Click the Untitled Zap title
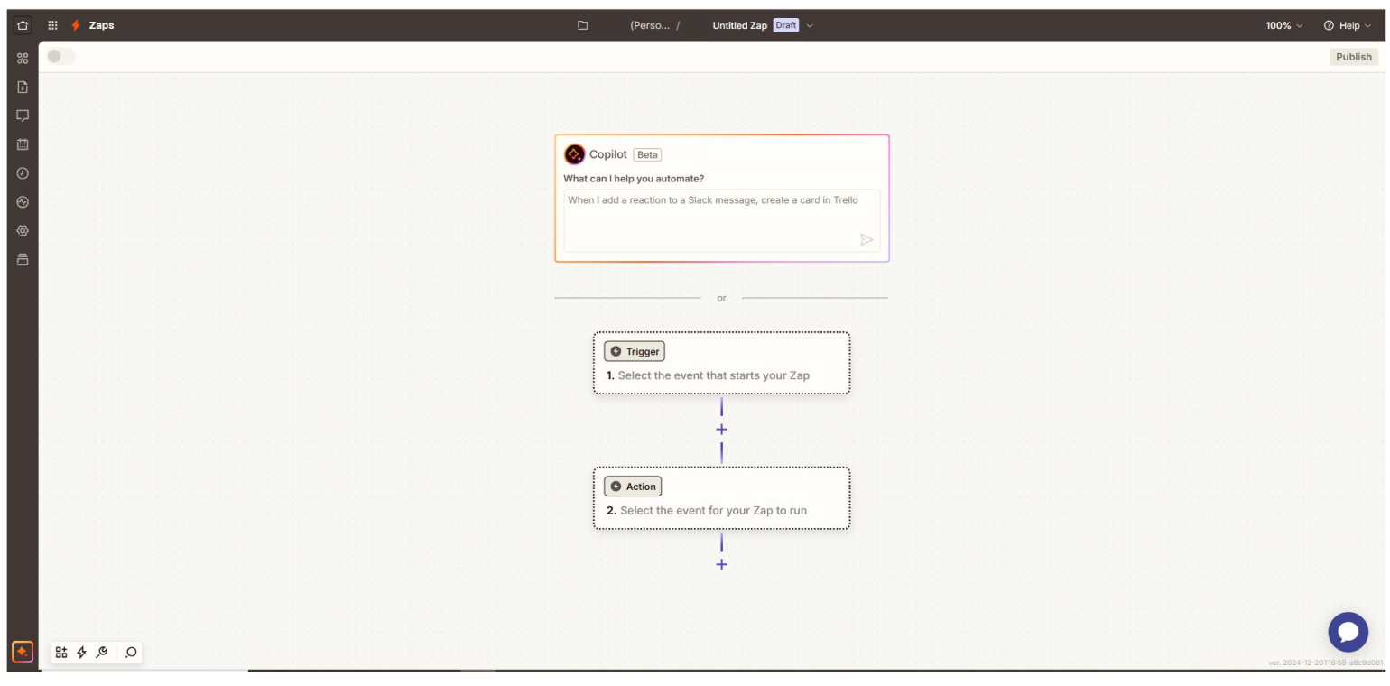 (740, 25)
